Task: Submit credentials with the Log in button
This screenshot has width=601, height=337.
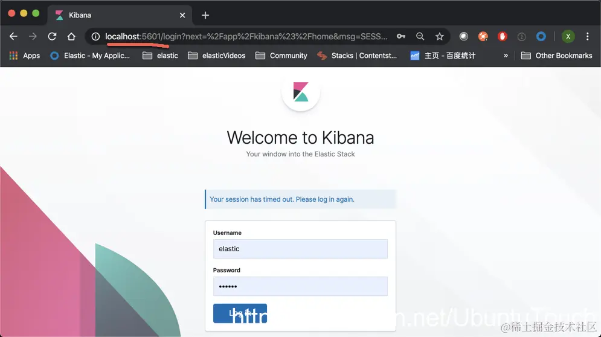Action: coord(240,313)
